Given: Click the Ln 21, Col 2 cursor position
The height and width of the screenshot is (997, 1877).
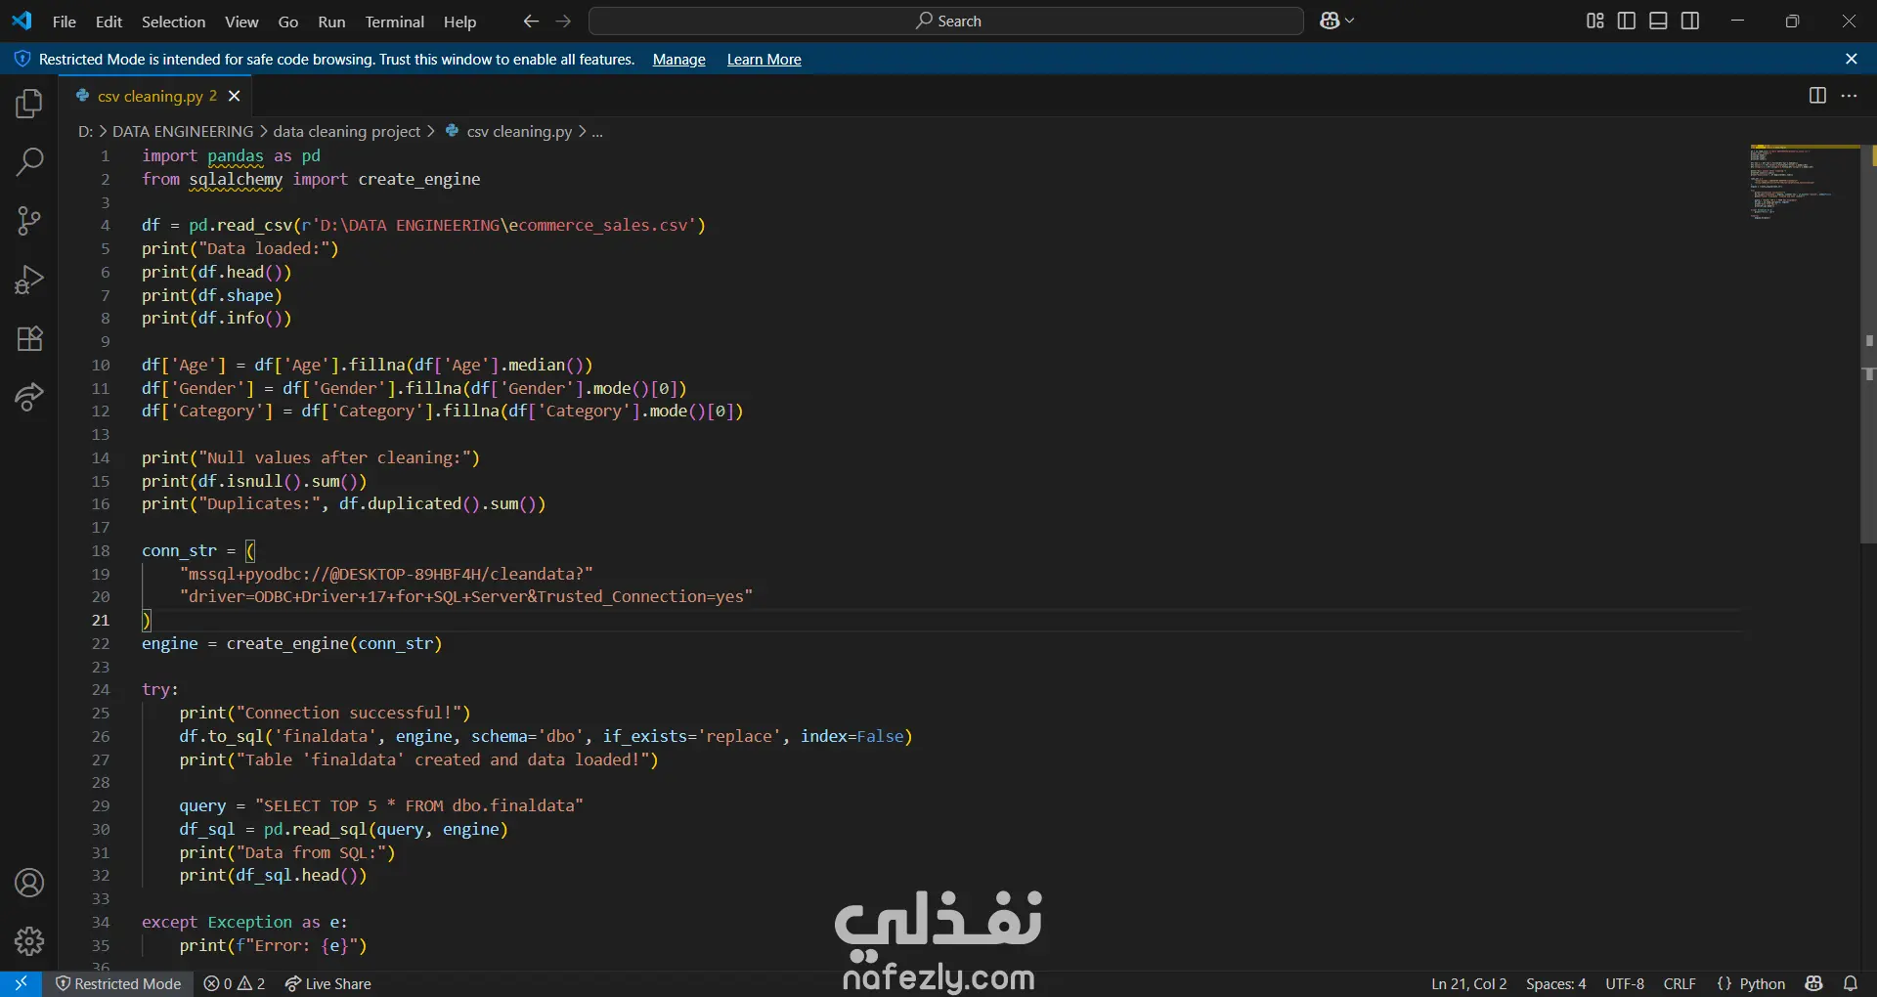Looking at the screenshot, I should pos(1468,983).
